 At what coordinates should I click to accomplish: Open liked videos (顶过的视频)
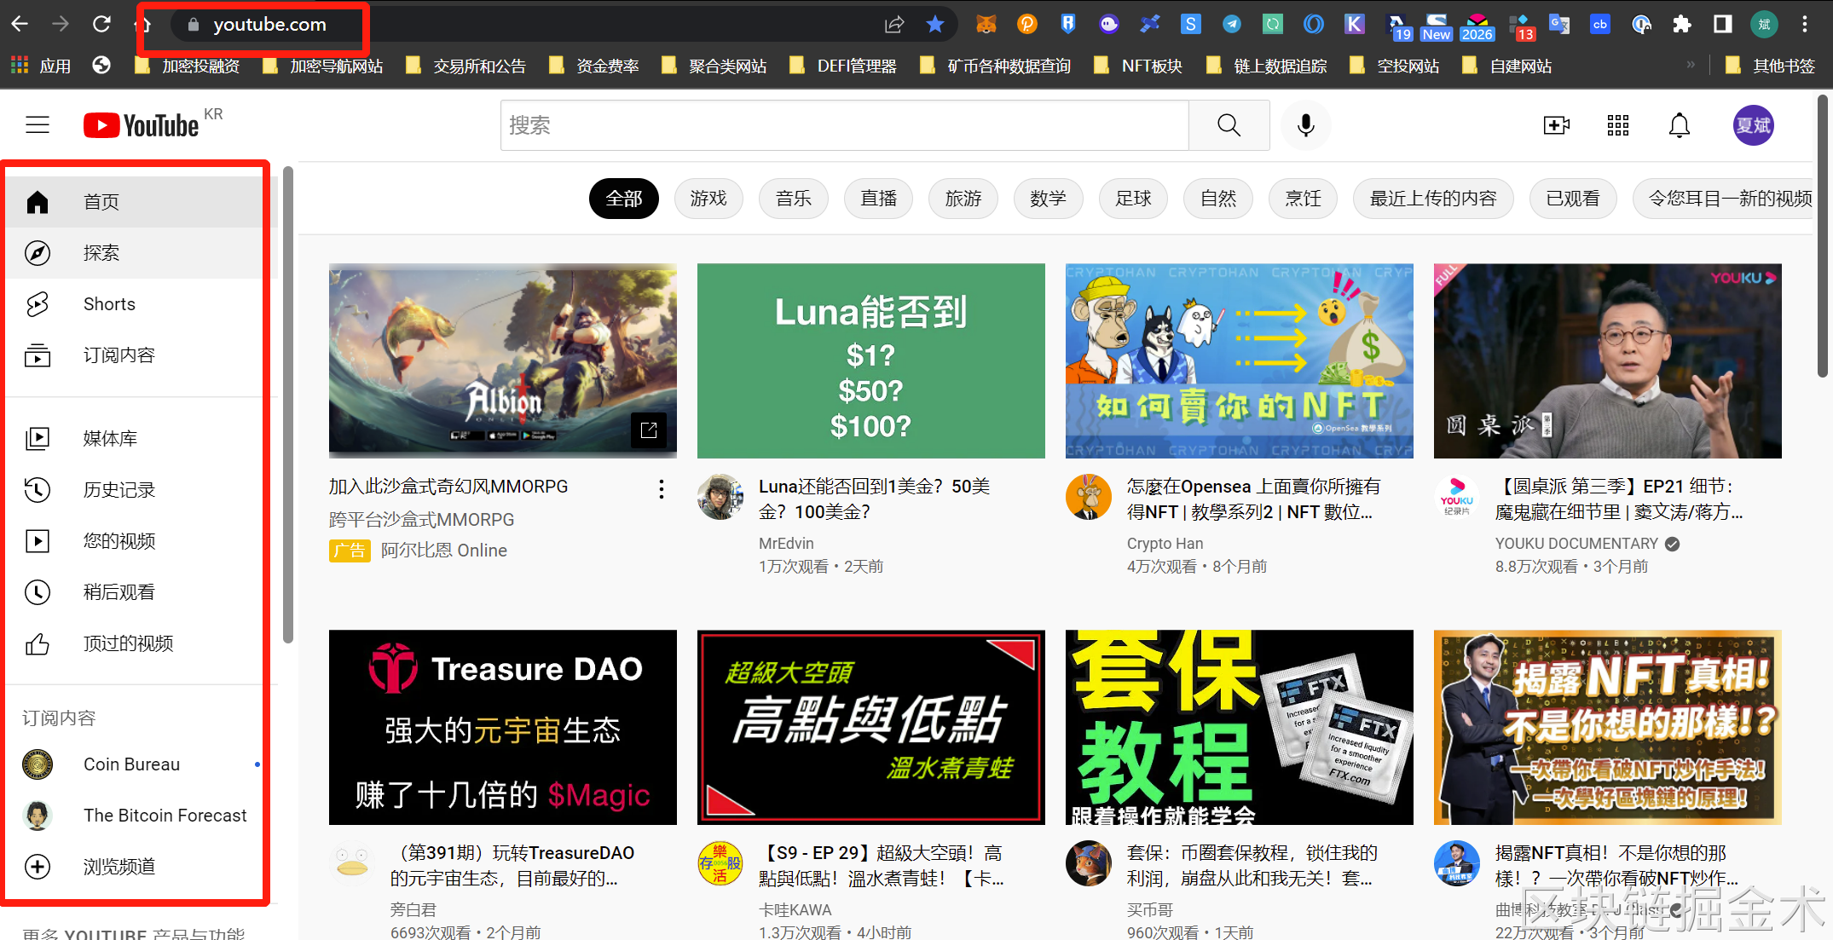click(128, 643)
